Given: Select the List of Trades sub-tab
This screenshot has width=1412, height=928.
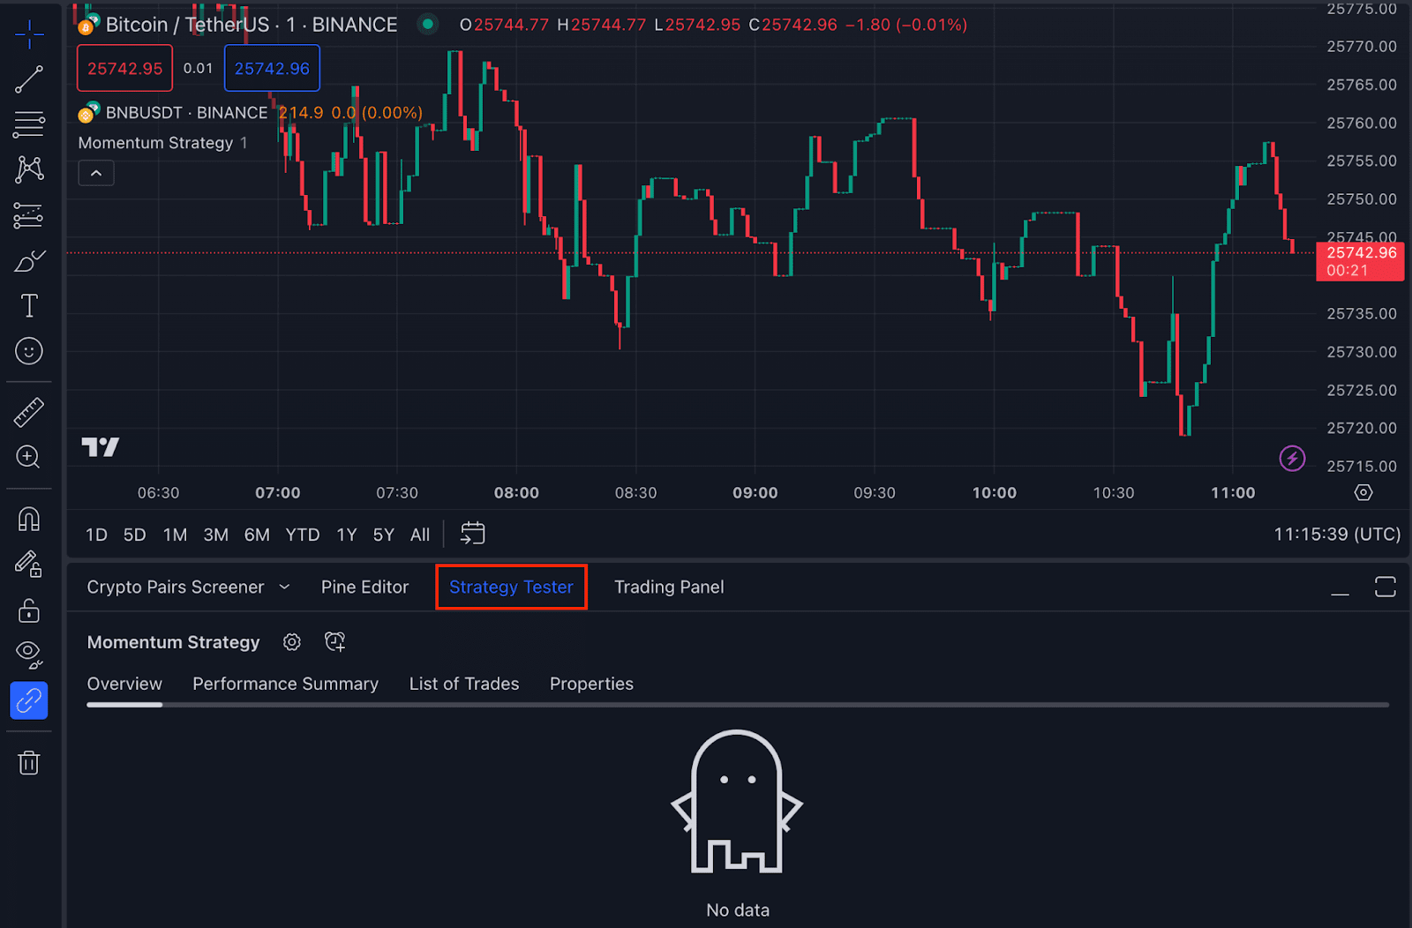Looking at the screenshot, I should coord(464,684).
